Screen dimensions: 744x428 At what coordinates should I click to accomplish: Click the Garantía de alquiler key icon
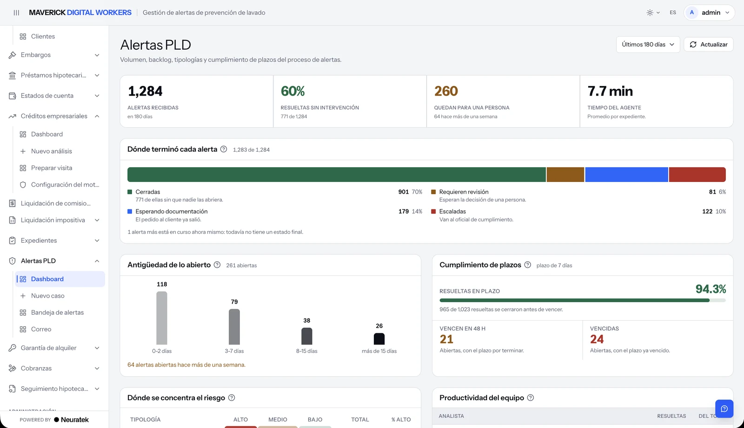pyautogui.click(x=13, y=348)
